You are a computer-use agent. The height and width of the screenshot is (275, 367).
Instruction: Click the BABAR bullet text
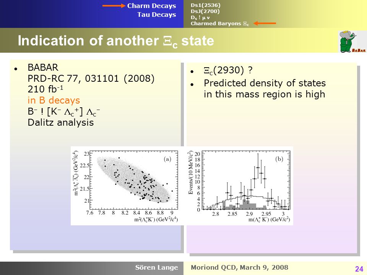tap(43, 67)
